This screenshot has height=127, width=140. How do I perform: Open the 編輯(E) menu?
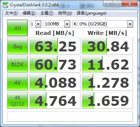(29, 13)
